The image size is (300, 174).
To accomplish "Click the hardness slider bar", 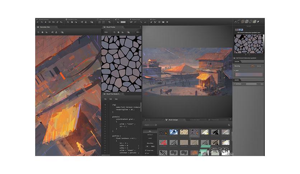I will [x=251, y=84].
